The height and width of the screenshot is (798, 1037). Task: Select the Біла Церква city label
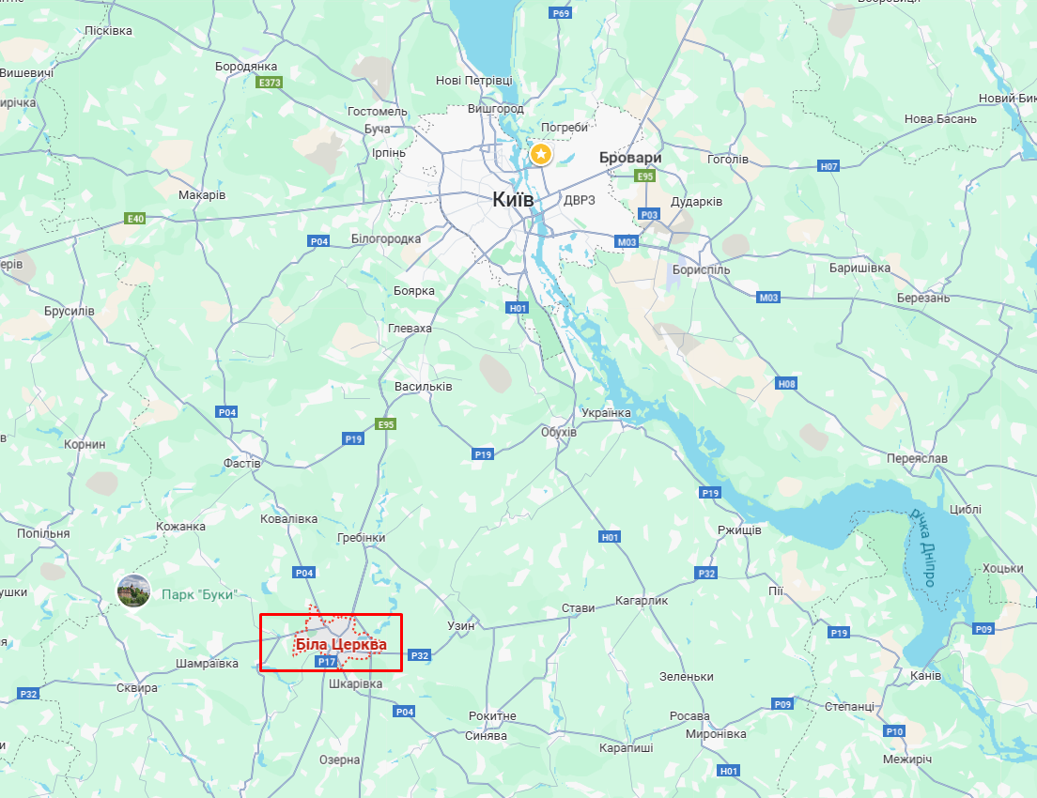341,645
